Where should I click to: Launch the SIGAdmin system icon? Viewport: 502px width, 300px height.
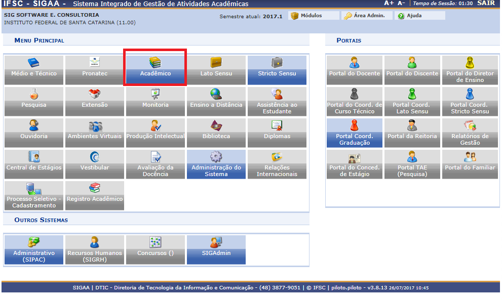pos(216,242)
